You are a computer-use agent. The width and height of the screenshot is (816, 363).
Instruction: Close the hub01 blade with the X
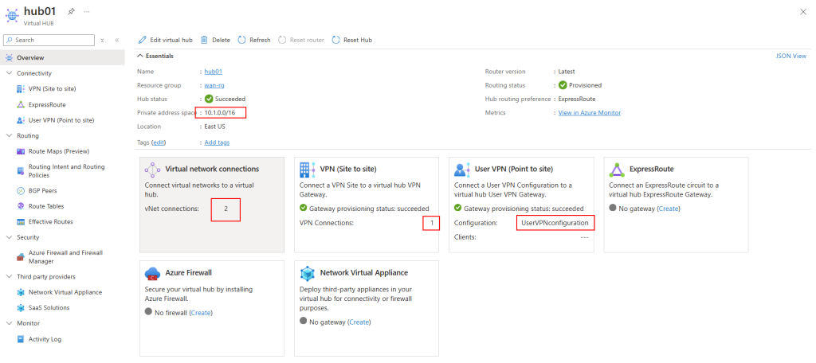pyautogui.click(x=803, y=12)
